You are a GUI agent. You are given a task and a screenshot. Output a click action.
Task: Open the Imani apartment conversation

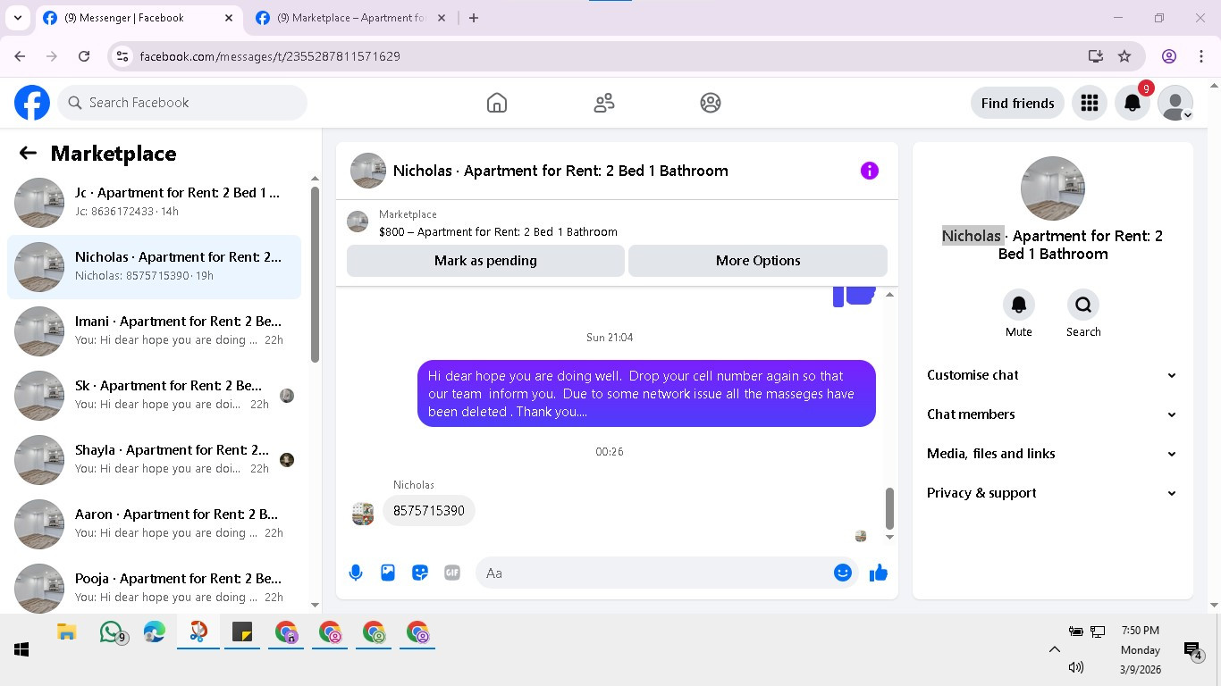(154, 330)
